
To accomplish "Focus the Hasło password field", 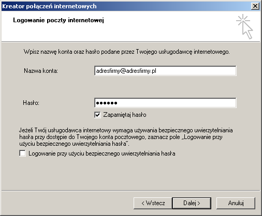I will [165, 103].
